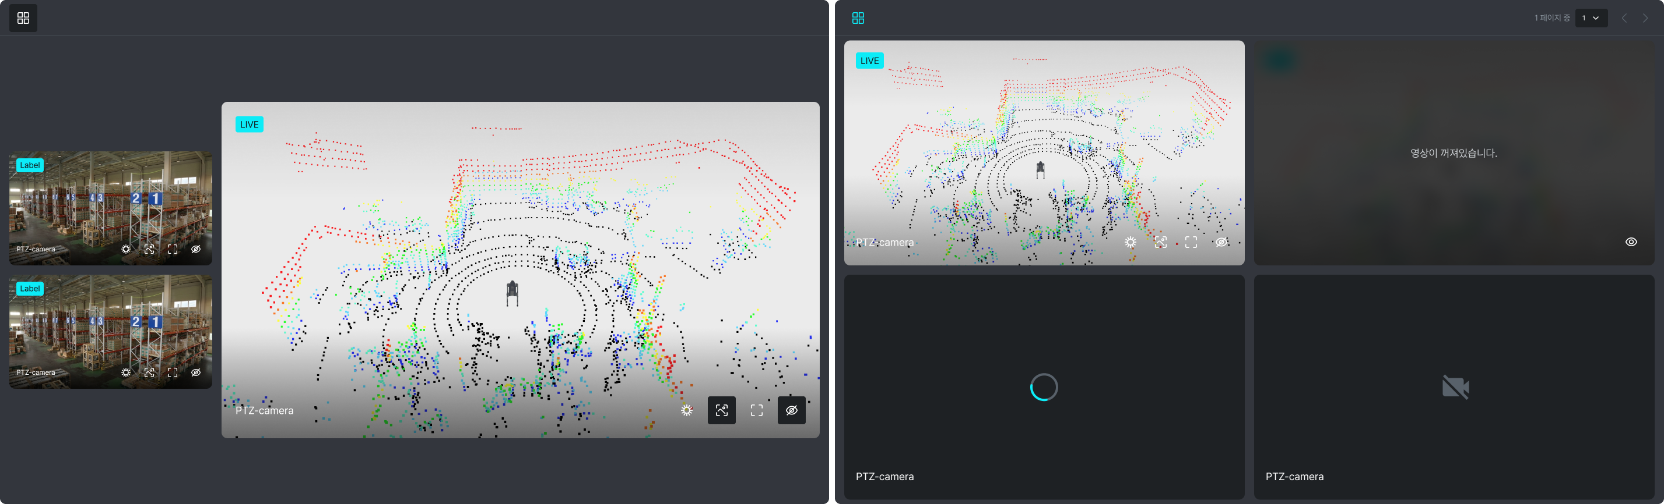Click focus capture icon on right grid LIVE tile

[x=1160, y=242]
